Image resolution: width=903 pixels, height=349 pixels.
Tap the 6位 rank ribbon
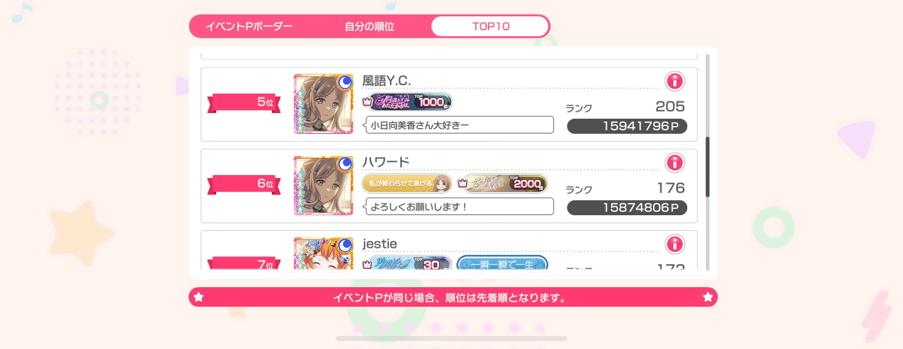[244, 184]
